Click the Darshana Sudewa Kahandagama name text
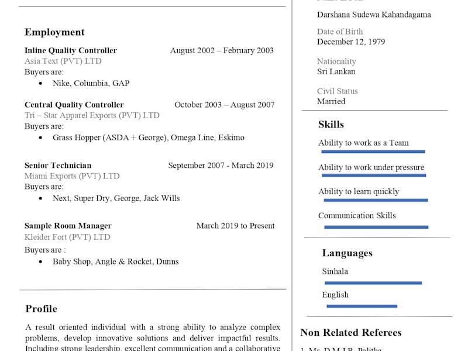Screen dimensions: 468x351 click(x=374, y=15)
